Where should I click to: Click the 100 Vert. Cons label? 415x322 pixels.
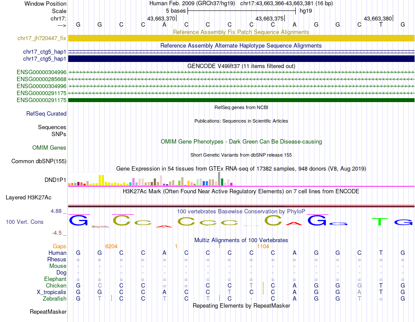pos(24,222)
